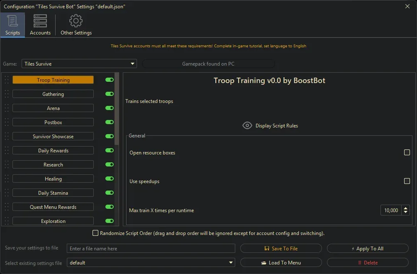Screen dimensions: 417x274
Task: Expand the Game selection dropdown
Action: (132, 64)
